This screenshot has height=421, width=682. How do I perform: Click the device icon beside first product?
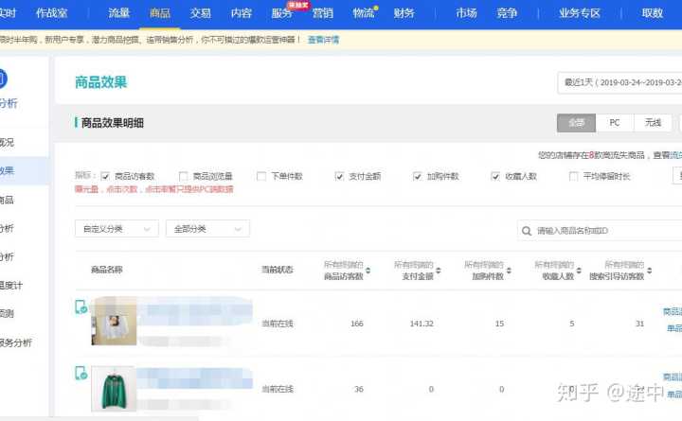click(81, 307)
